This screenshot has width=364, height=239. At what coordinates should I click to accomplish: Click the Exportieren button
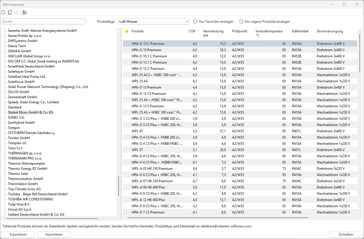click(18, 234)
